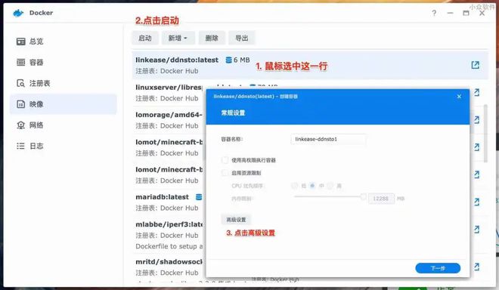Click the 映像 sidebar icon

tap(20, 104)
